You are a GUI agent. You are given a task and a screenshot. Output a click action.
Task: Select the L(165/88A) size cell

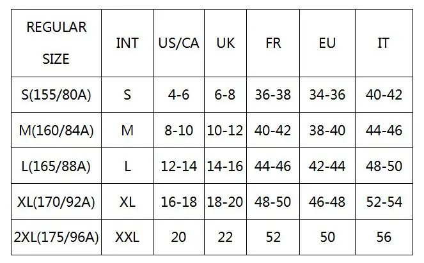tap(56, 166)
